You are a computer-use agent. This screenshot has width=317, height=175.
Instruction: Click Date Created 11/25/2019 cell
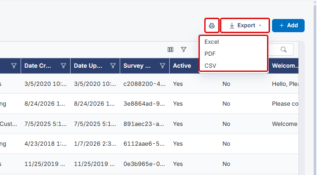(45, 164)
